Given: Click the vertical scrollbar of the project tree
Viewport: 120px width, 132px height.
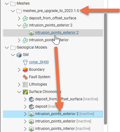Looking at the screenshot, I should 106,69.
